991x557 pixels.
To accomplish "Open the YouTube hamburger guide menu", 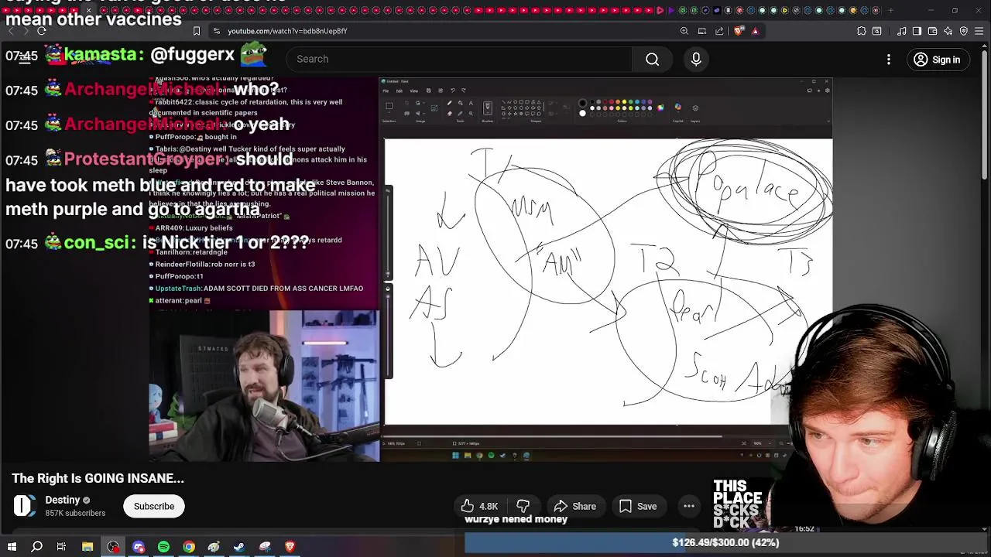I will [24, 60].
